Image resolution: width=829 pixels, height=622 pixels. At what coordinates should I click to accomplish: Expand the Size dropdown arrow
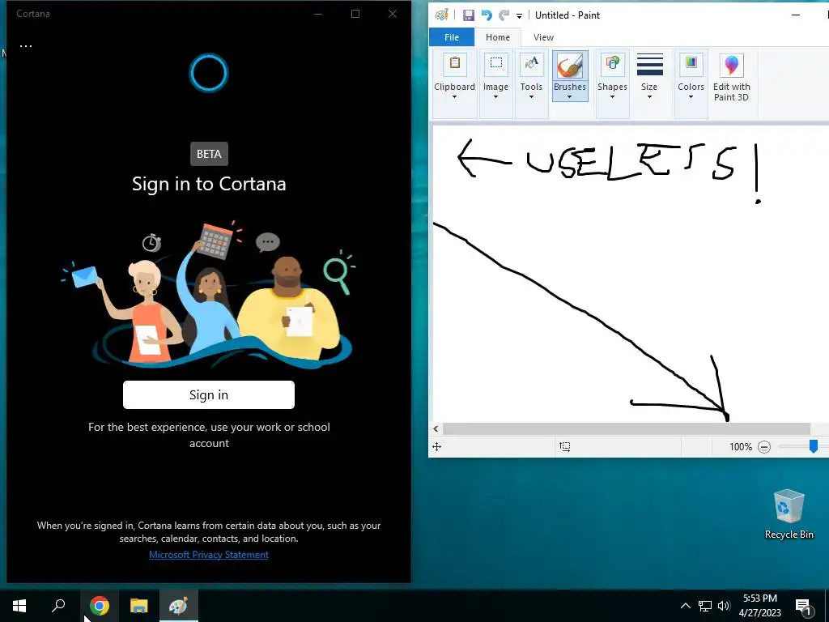[650, 97]
